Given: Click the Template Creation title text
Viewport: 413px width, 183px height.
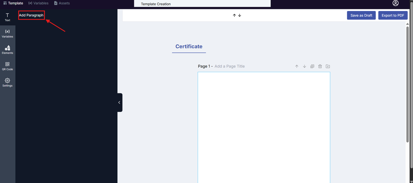Looking at the screenshot, I should [156, 4].
